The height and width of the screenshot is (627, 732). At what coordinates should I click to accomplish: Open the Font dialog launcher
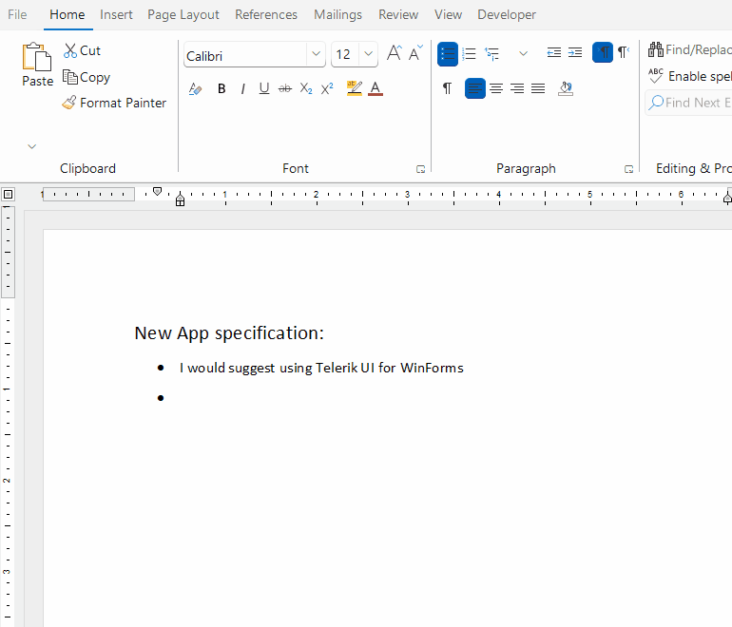pos(420,169)
